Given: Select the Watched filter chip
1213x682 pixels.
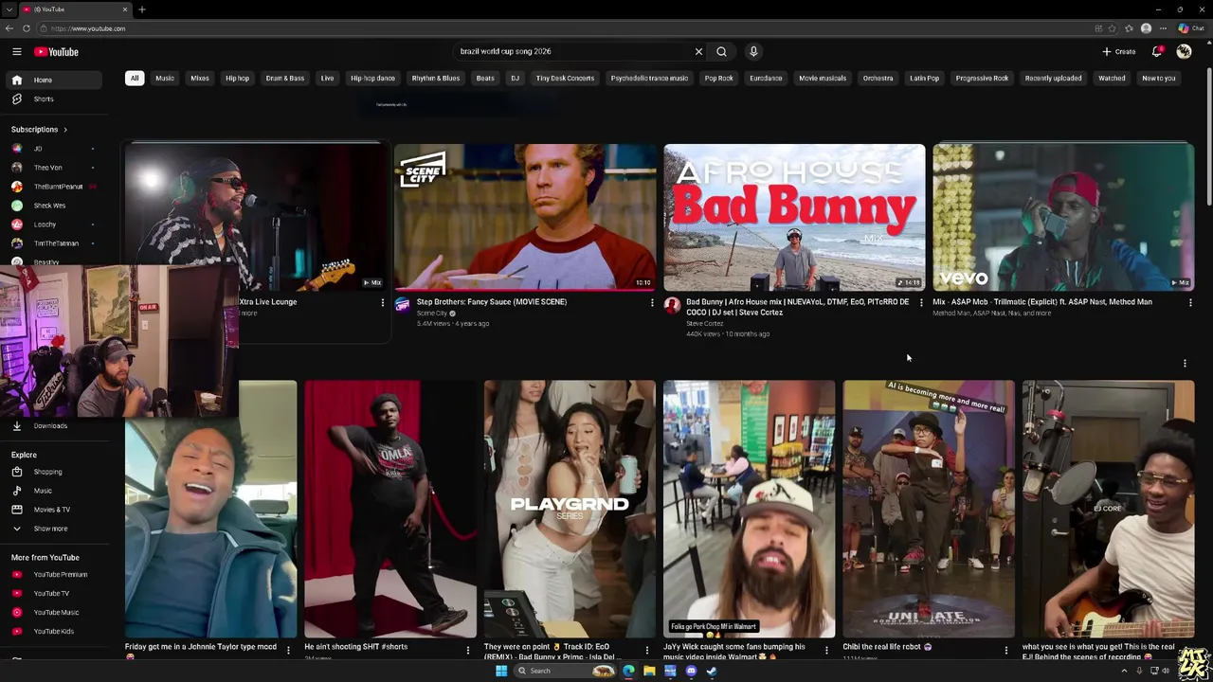Looking at the screenshot, I should (x=1112, y=79).
